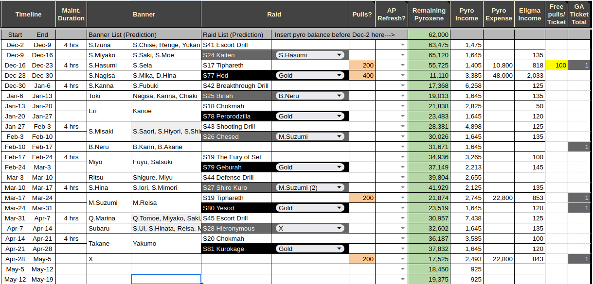The width and height of the screenshot is (593, 284).
Task: Click the Fuyu, Satsuki banner cell
Action: [166, 162]
